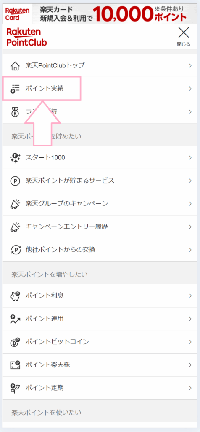Click the point list icon beside ポイント実績
The height and width of the screenshot is (432, 200).
(16, 89)
